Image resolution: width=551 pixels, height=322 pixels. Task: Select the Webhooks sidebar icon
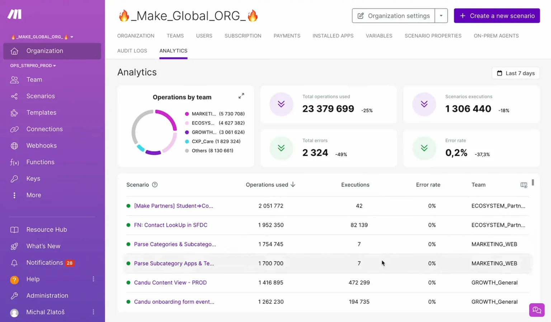[14, 146]
